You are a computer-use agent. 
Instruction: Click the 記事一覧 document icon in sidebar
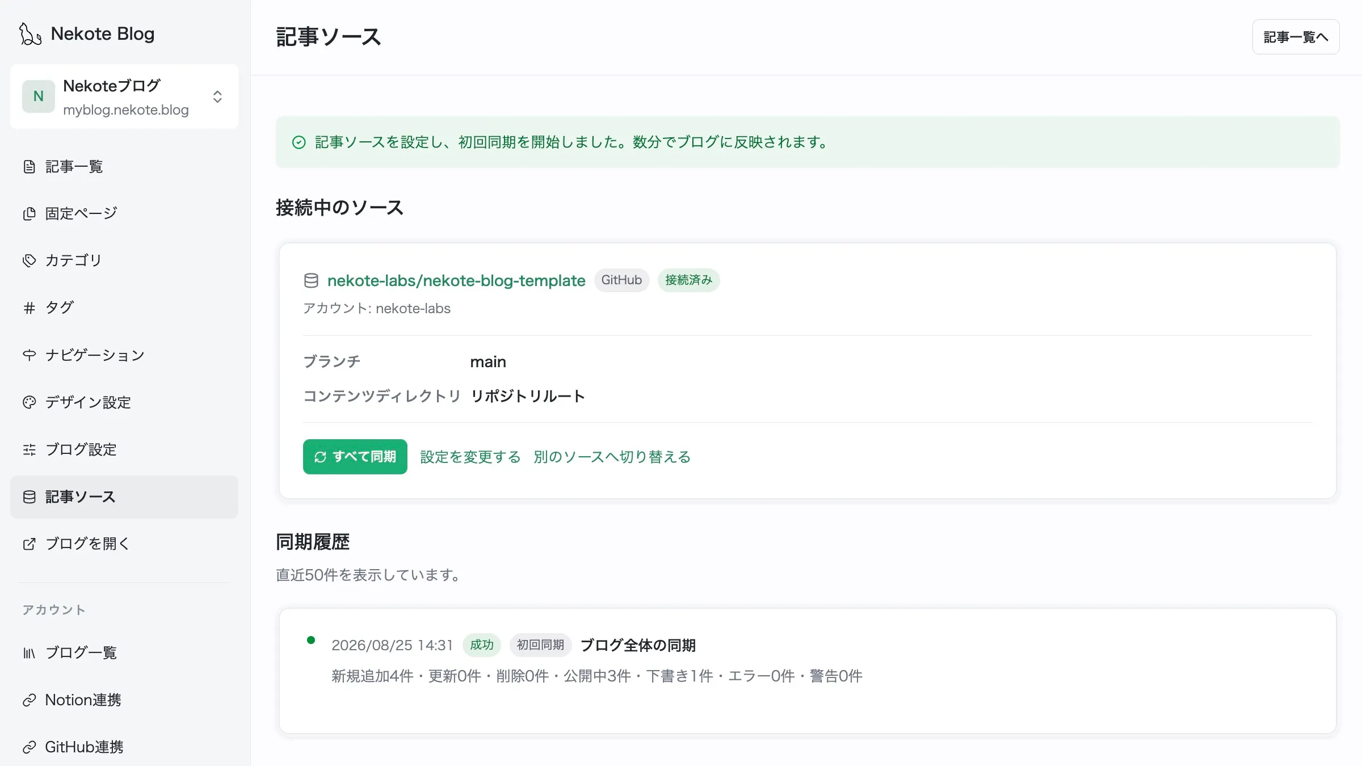click(x=29, y=167)
